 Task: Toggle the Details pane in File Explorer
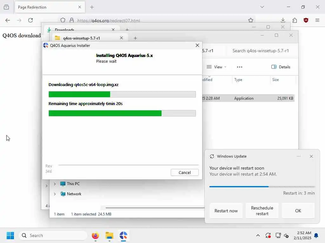[281, 67]
